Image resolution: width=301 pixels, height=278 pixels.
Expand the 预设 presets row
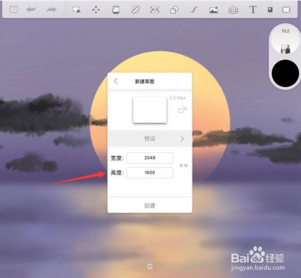click(x=150, y=138)
